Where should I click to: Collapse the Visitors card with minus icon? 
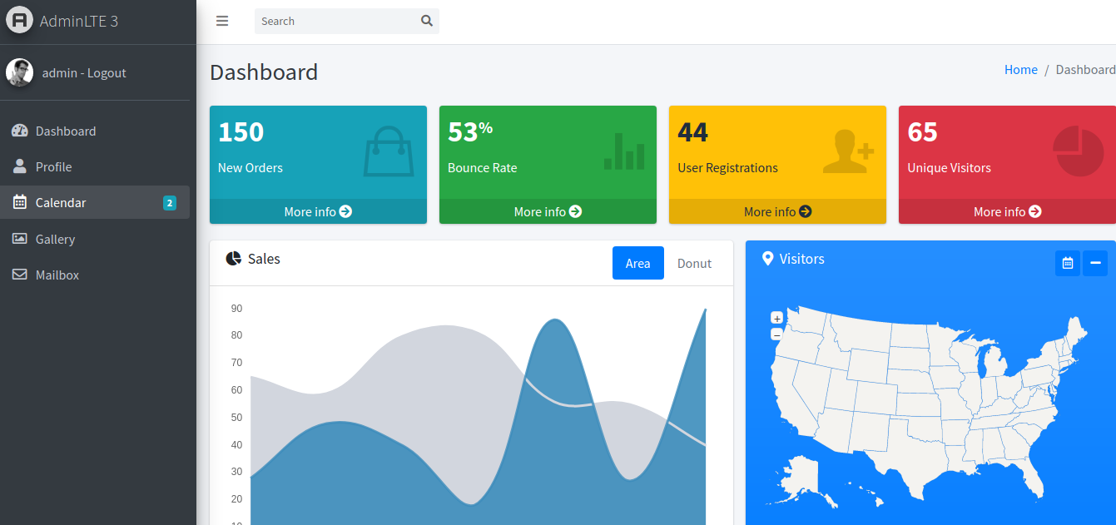pos(1095,263)
